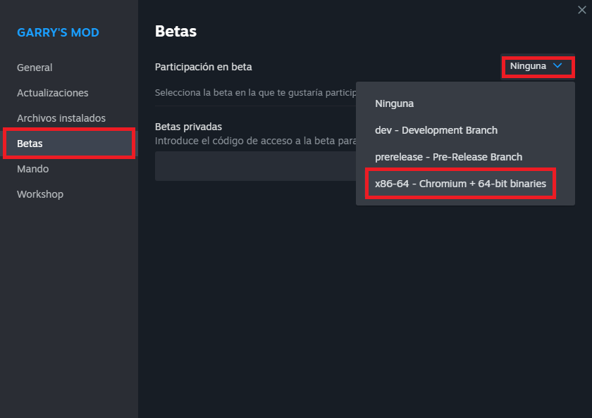Image resolution: width=592 pixels, height=418 pixels.
Task: Focus the private beta access code field
Action: coord(254,166)
